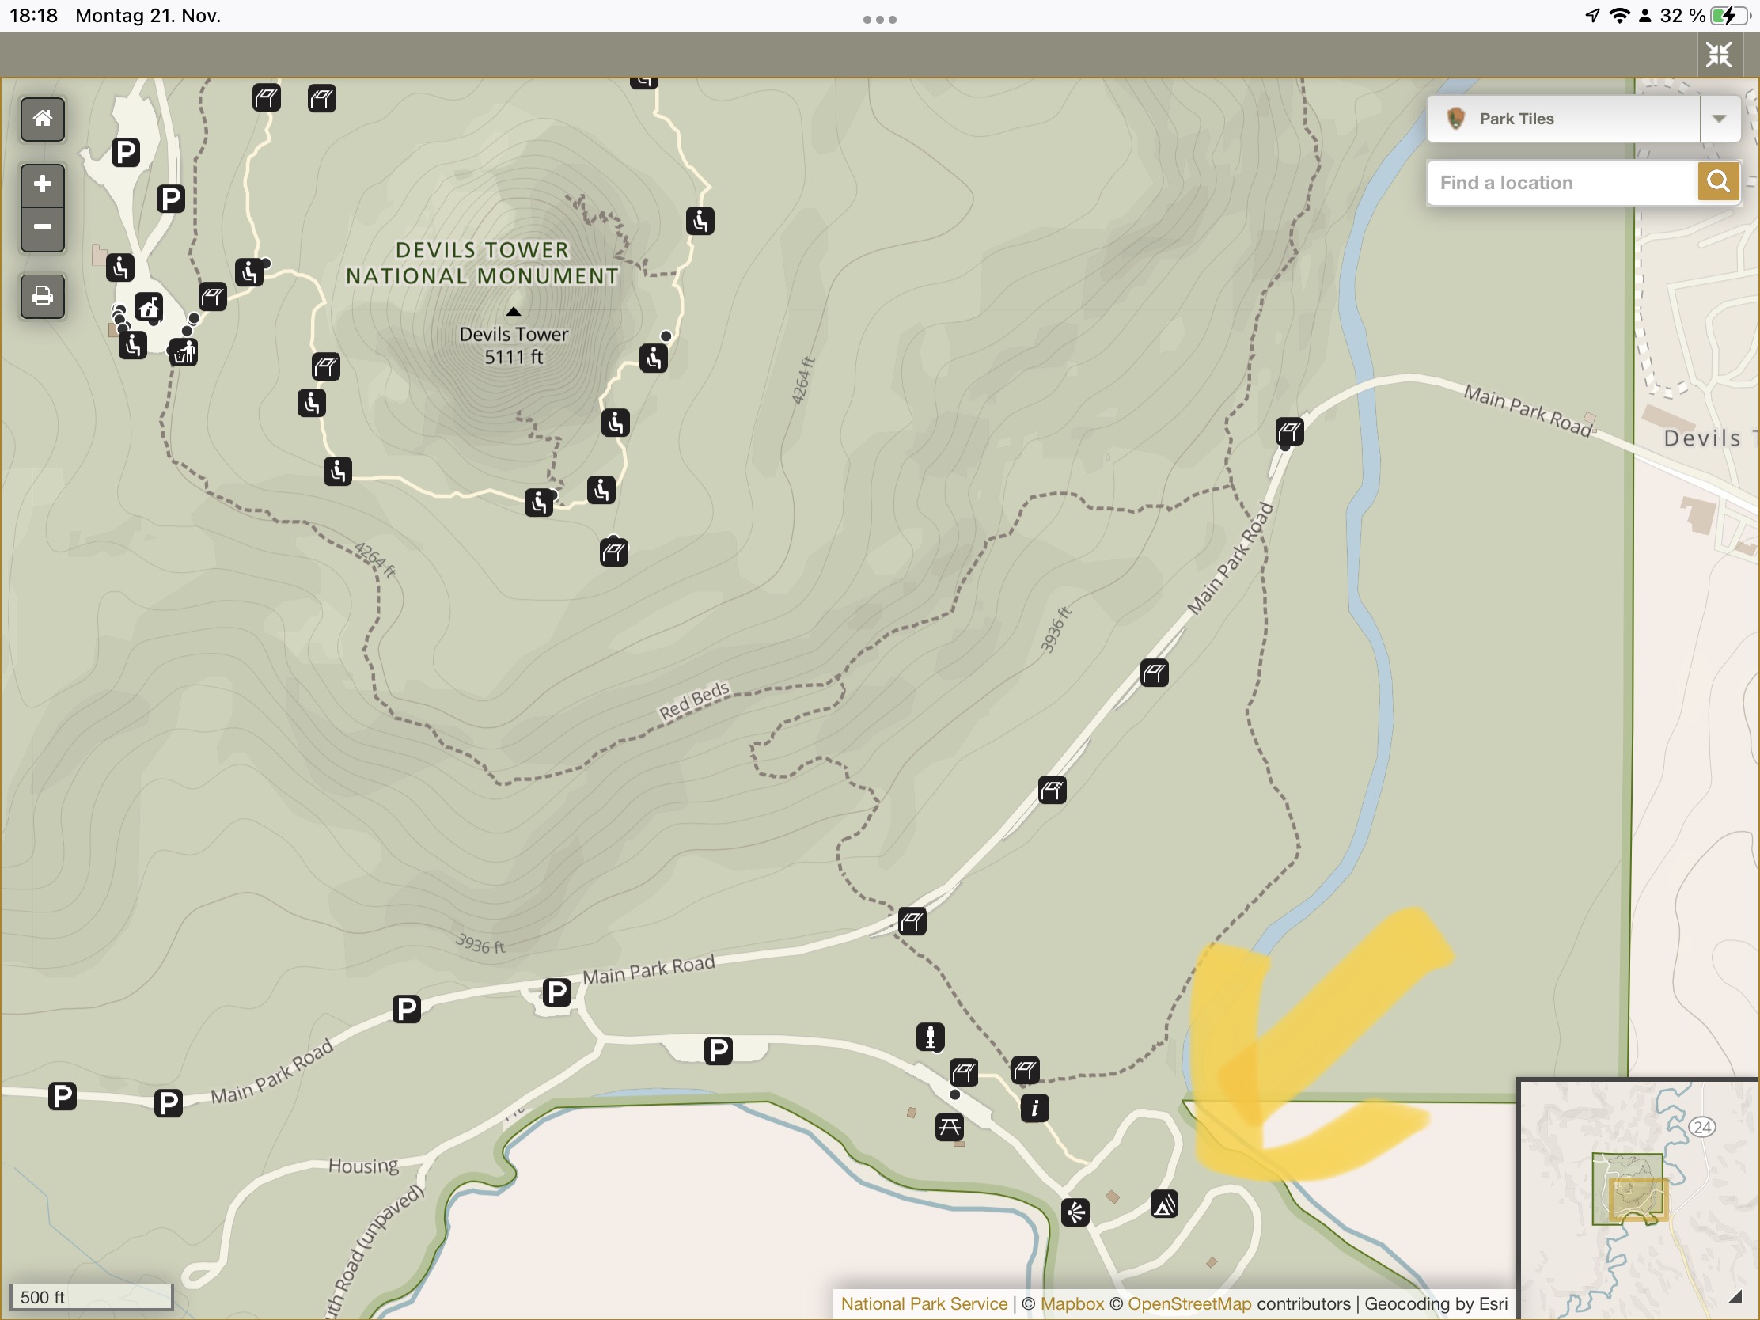Zoom out with the minus button

[x=42, y=229]
